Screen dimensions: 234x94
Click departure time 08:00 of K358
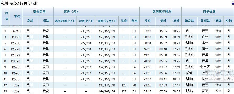[x=148, y=37]
